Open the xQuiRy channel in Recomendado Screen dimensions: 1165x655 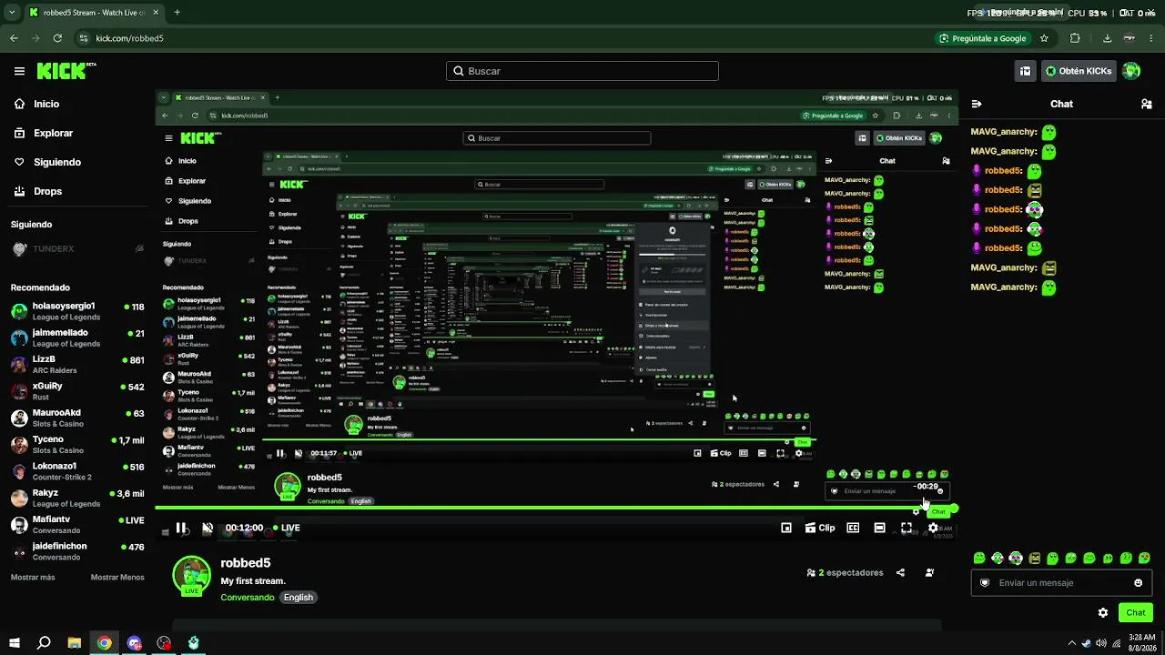[77, 391]
